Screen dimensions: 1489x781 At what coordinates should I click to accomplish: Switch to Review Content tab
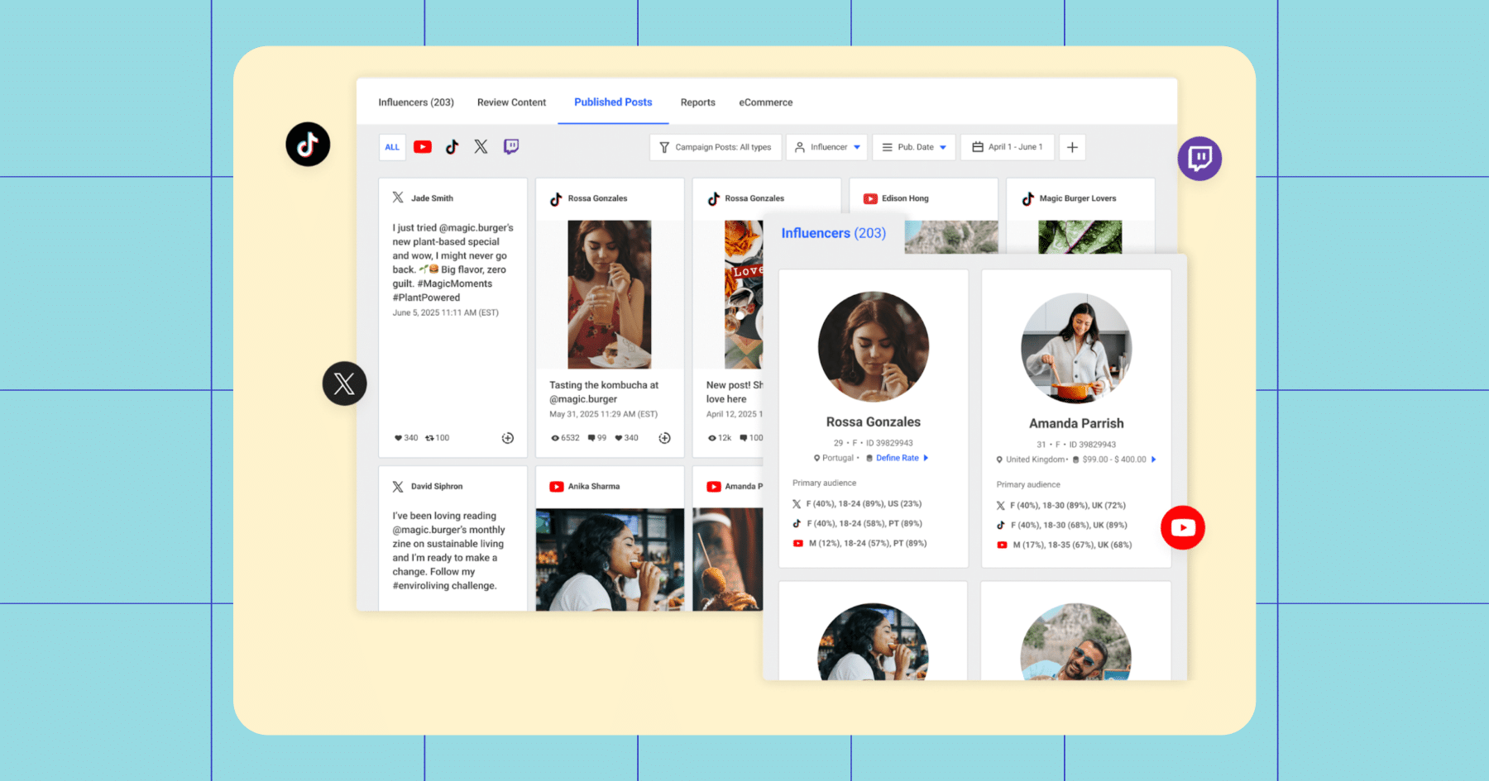point(511,102)
